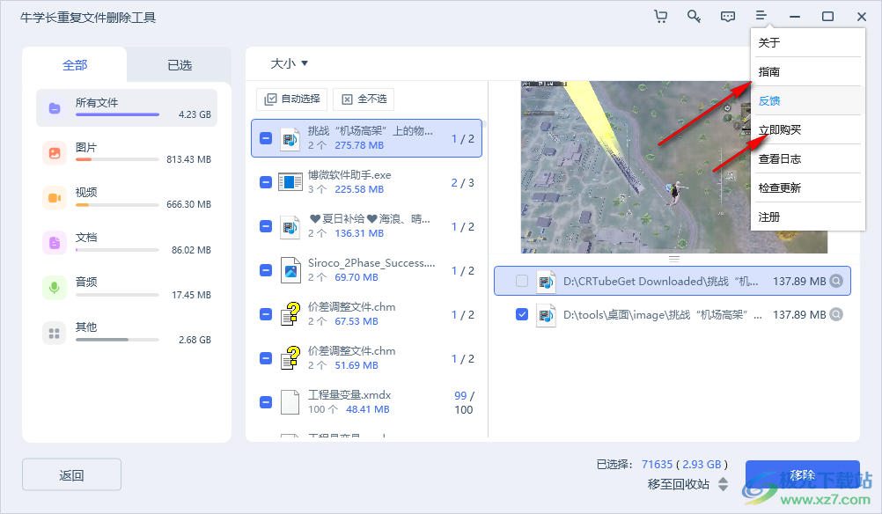Open the 大小 sort dropdown
This screenshot has width=882, height=514.
click(290, 63)
